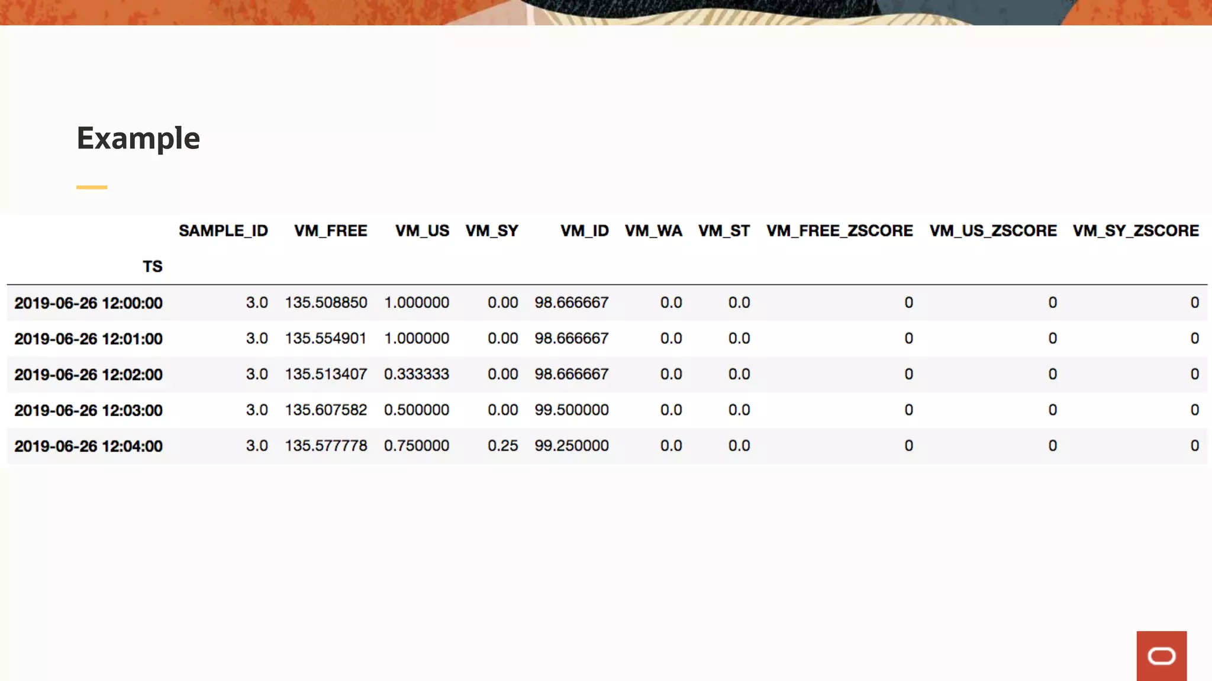Click the 2019-06-26 12:02:00 timestamp
This screenshot has width=1212, height=681.
[88, 375]
